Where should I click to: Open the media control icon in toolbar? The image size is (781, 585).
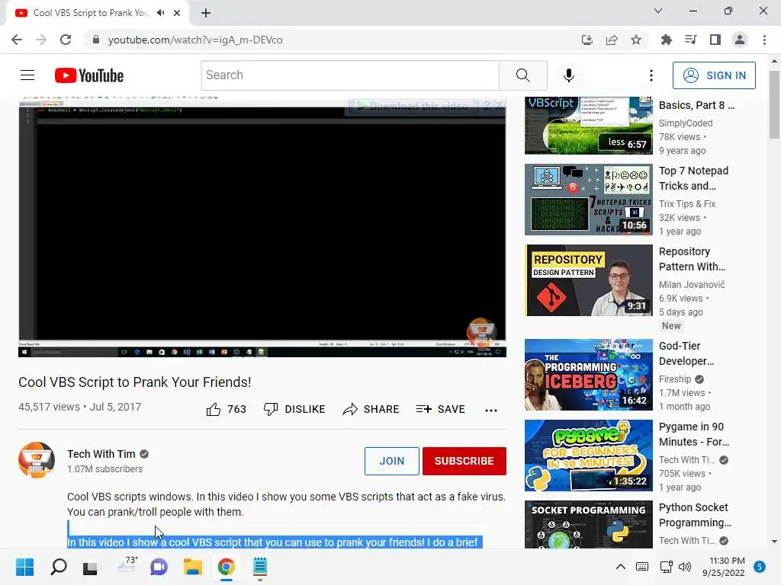pyautogui.click(x=690, y=40)
